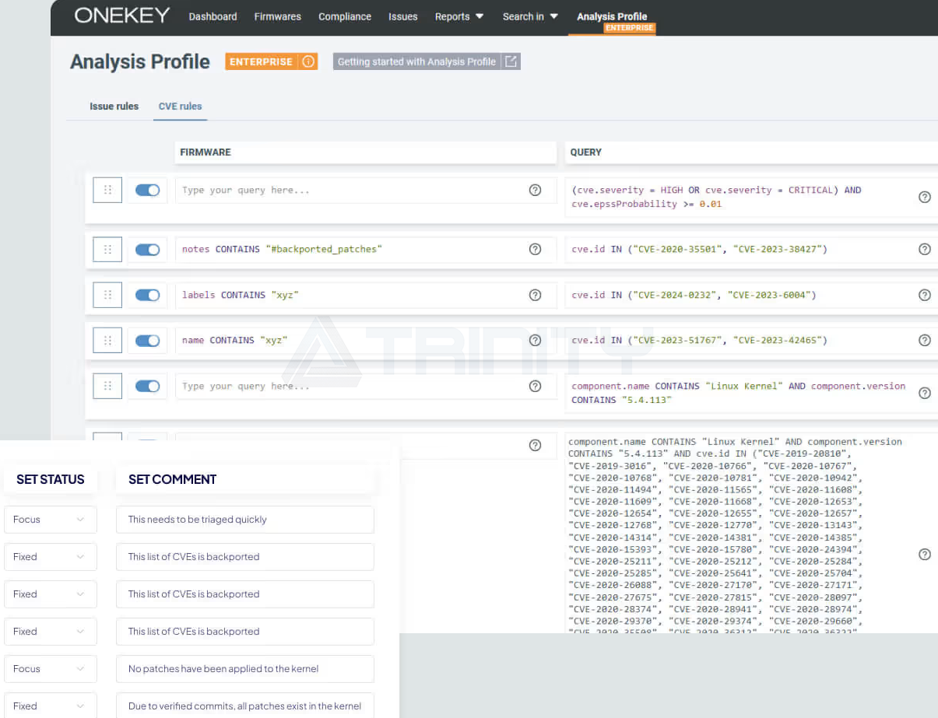Viewport: 938px width, 718px height.
Task: Click the drag handle of the backported_patches rule
Action: pos(107,250)
